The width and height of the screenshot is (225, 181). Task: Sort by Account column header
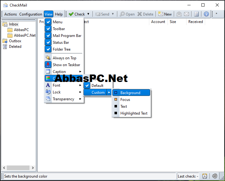(158, 22)
